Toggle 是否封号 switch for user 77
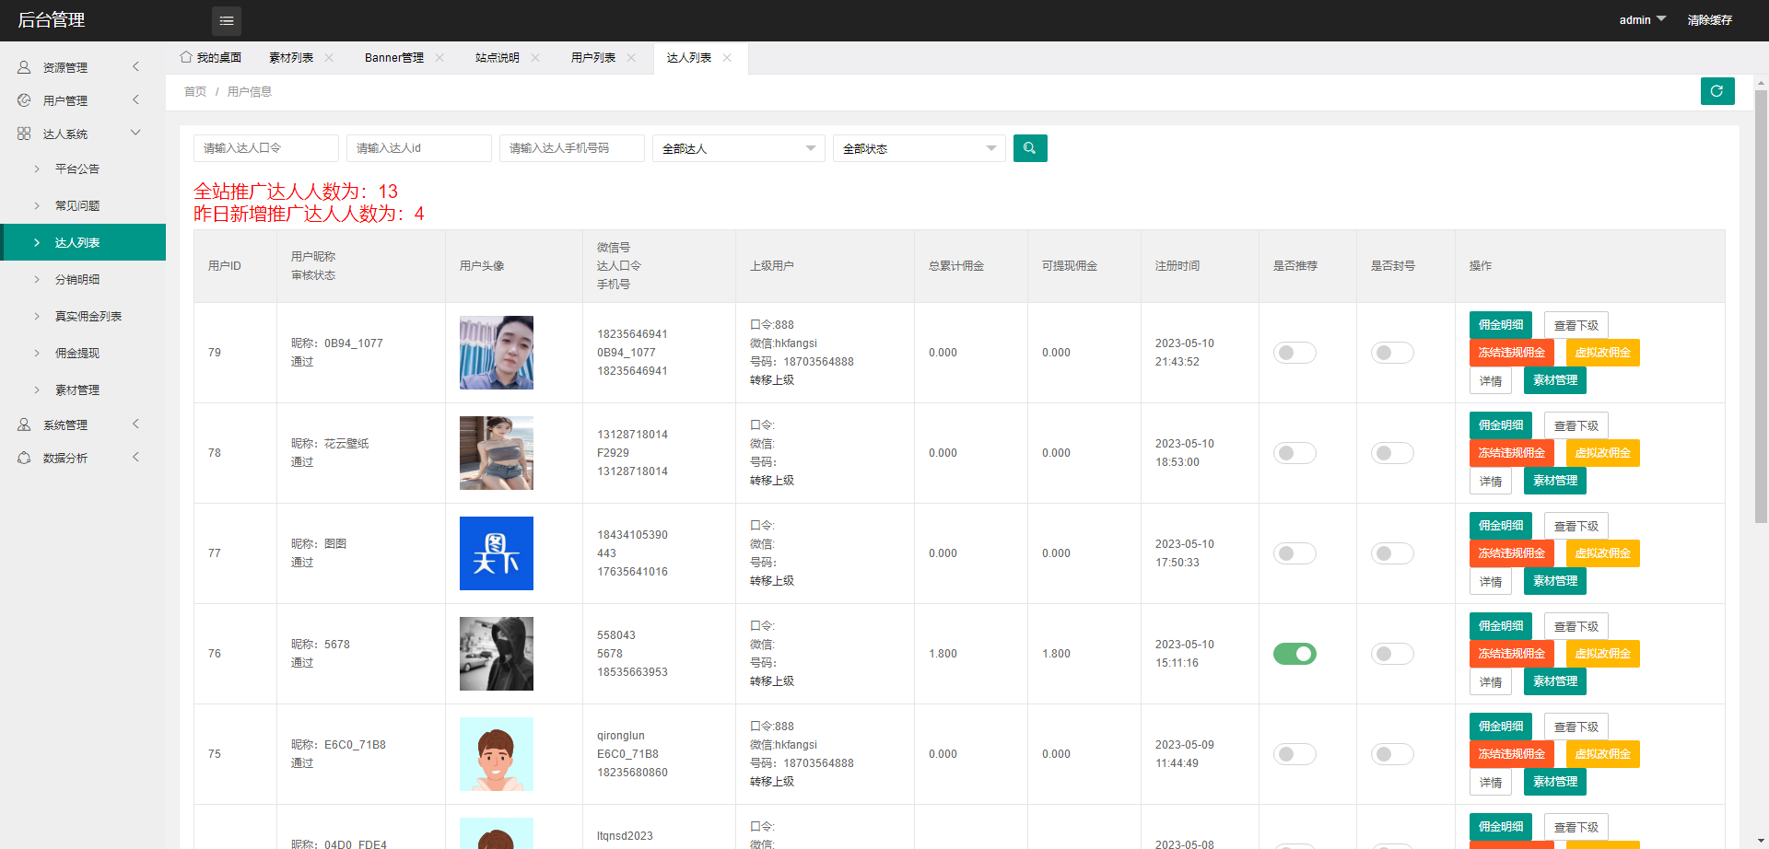1769x849 pixels. [1392, 553]
